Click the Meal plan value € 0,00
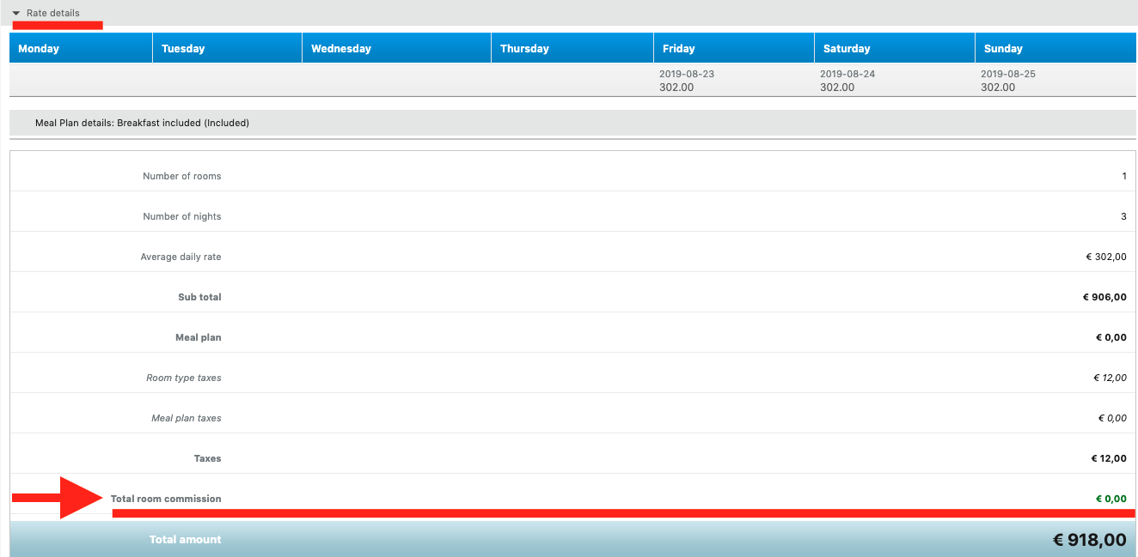The image size is (1138, 557). [x=1111, y=337]
